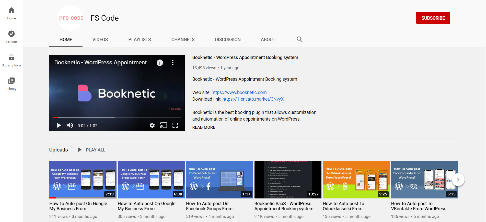The width and height of the screenshot is (486, 222).
Task: Seek on the video progress bar
Action: 117,118
